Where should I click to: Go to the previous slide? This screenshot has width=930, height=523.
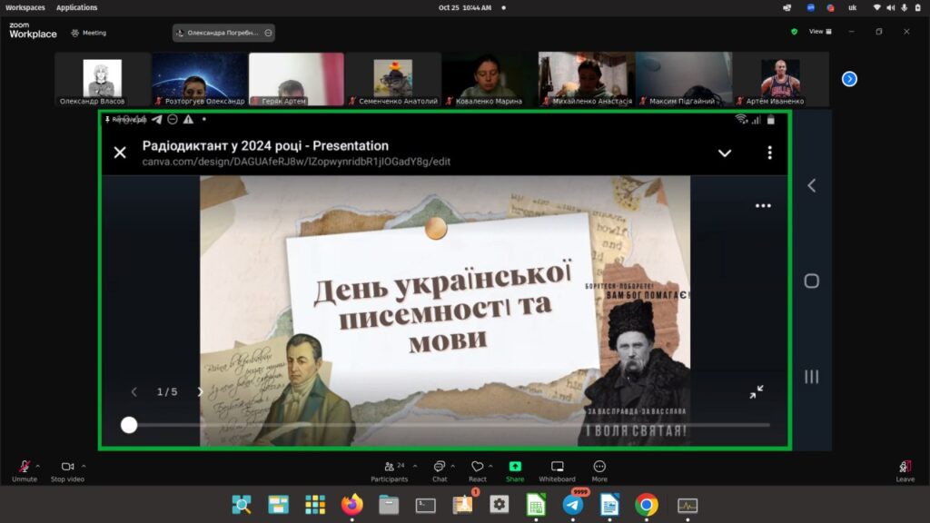pos(134,392)
